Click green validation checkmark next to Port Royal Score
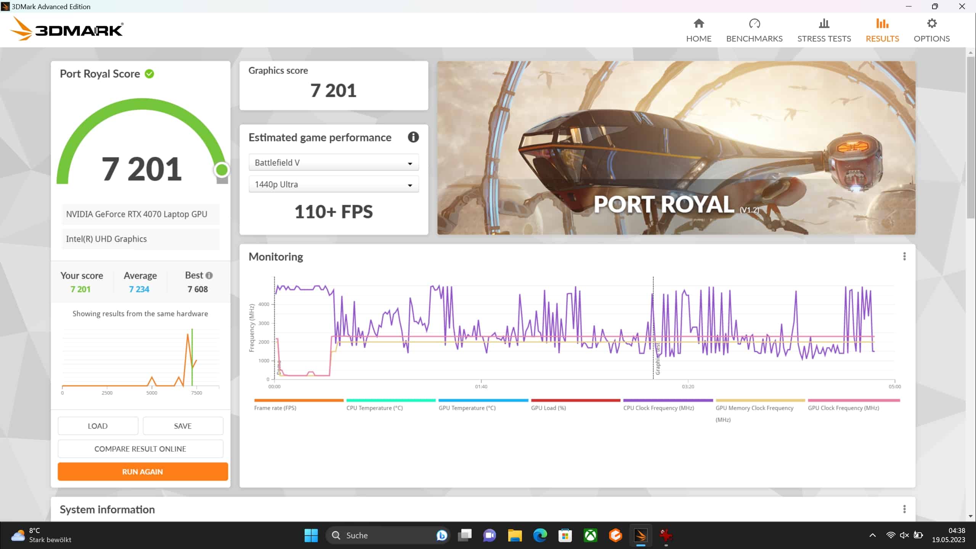Viewport: 976px width, 549px height. click(x=149, y=74)
